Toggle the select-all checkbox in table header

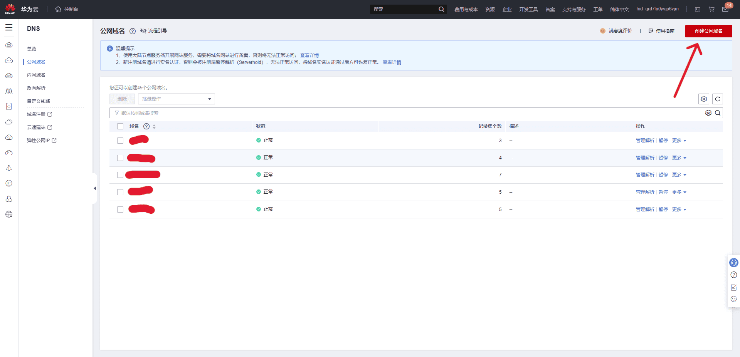tap(120, 126)
